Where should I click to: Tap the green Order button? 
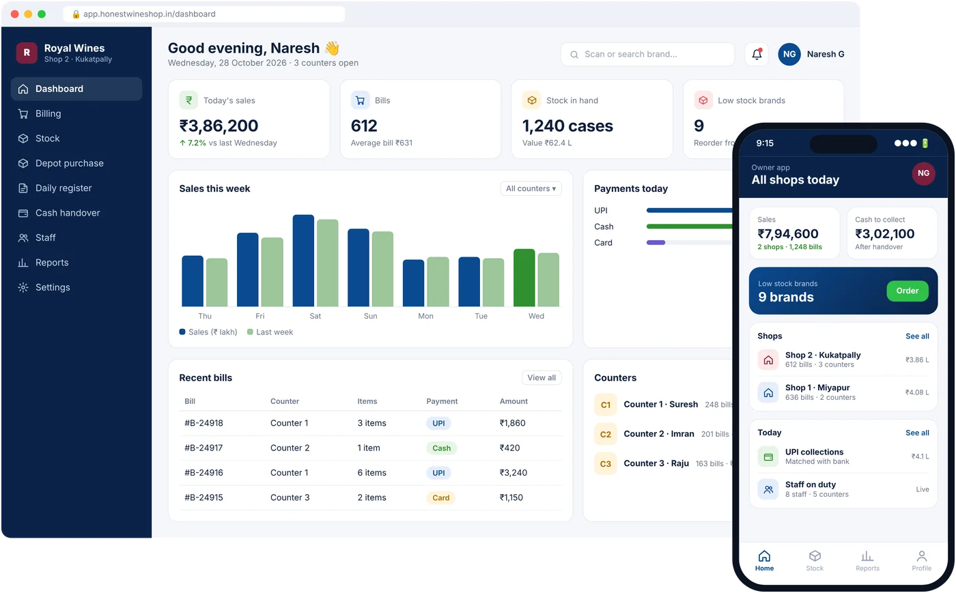pos(908,291)
